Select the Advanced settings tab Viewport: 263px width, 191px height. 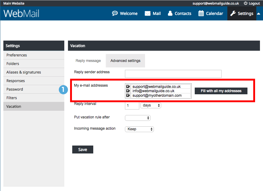tap(126, 61)
